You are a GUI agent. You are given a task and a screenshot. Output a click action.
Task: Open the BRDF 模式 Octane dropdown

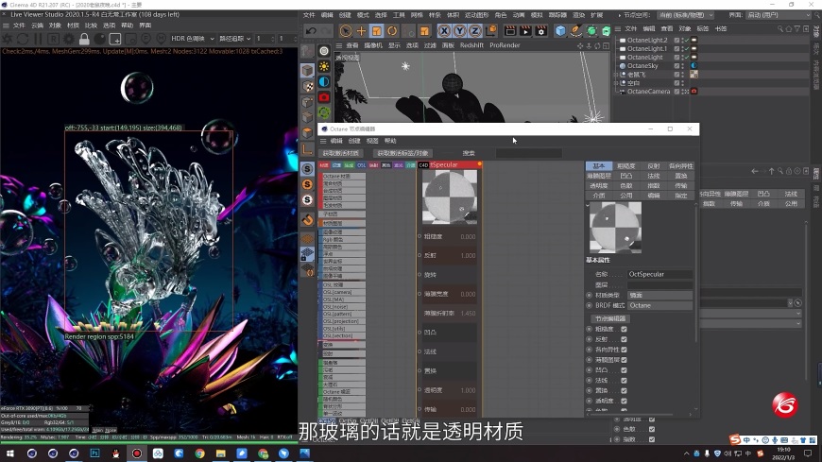pos(659,306)
